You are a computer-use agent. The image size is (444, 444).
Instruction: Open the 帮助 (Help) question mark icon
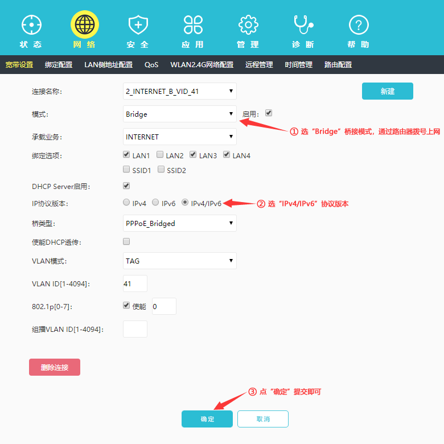click(x=359, y=25)
